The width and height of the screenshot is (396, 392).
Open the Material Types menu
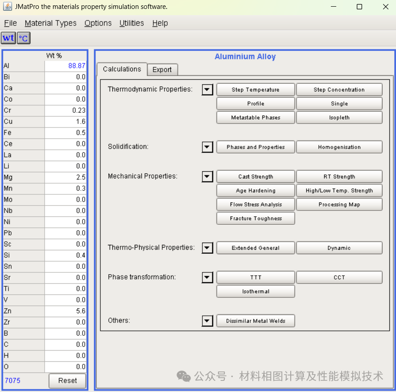(50, 23)
